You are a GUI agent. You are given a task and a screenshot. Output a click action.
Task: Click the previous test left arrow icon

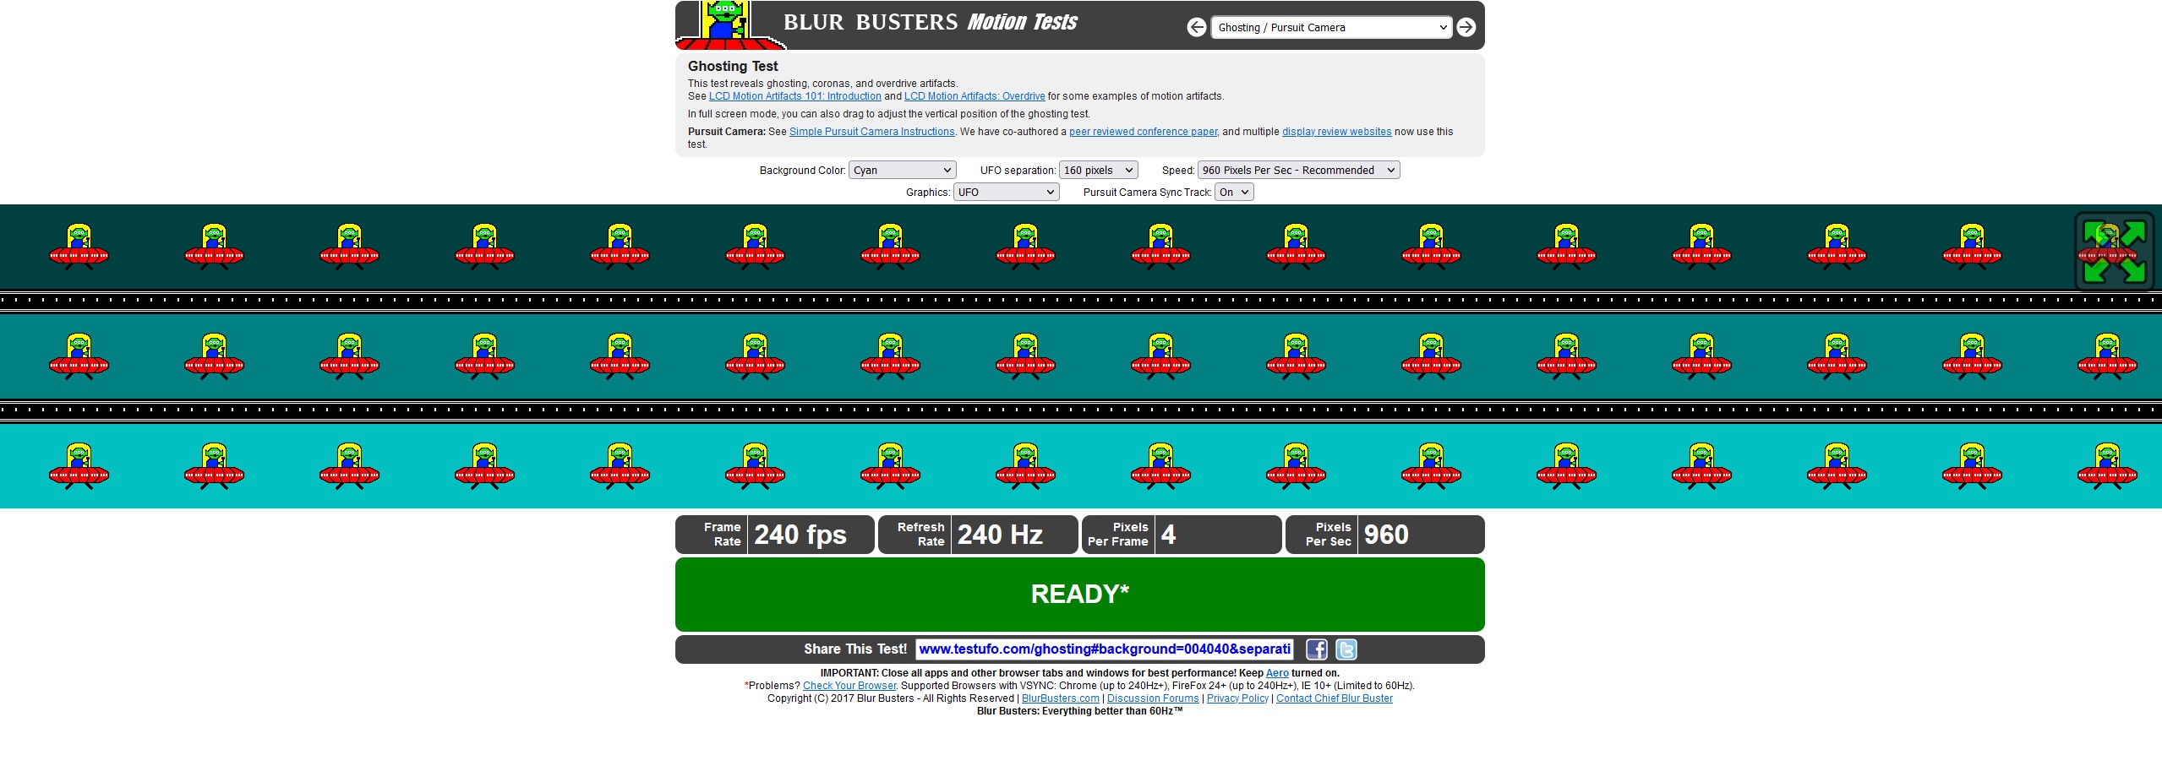pyautogui.click(x=1196, y=27)
